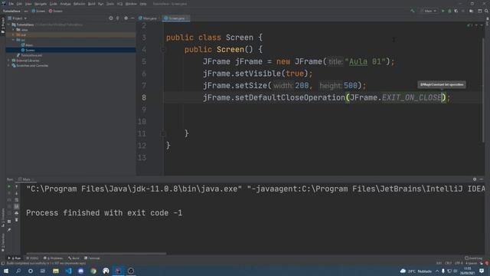490x276 pixels.
Task: Expand Scratches and Consoles node
Action: (8, 65)
